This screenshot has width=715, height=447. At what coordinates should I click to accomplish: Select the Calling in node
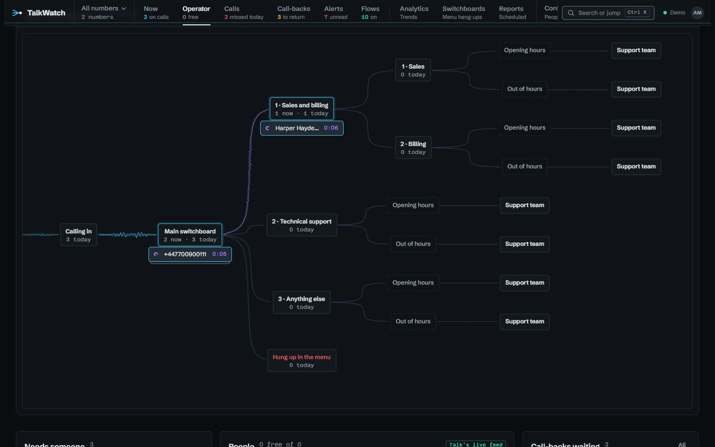click(x=78, y=235)
